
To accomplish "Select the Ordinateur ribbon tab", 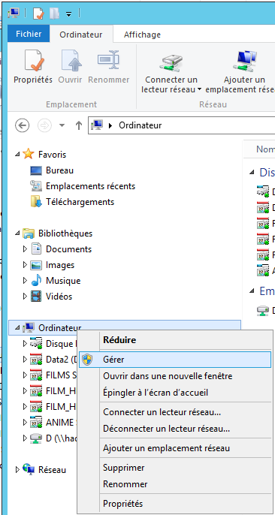I will coord(81,35).
